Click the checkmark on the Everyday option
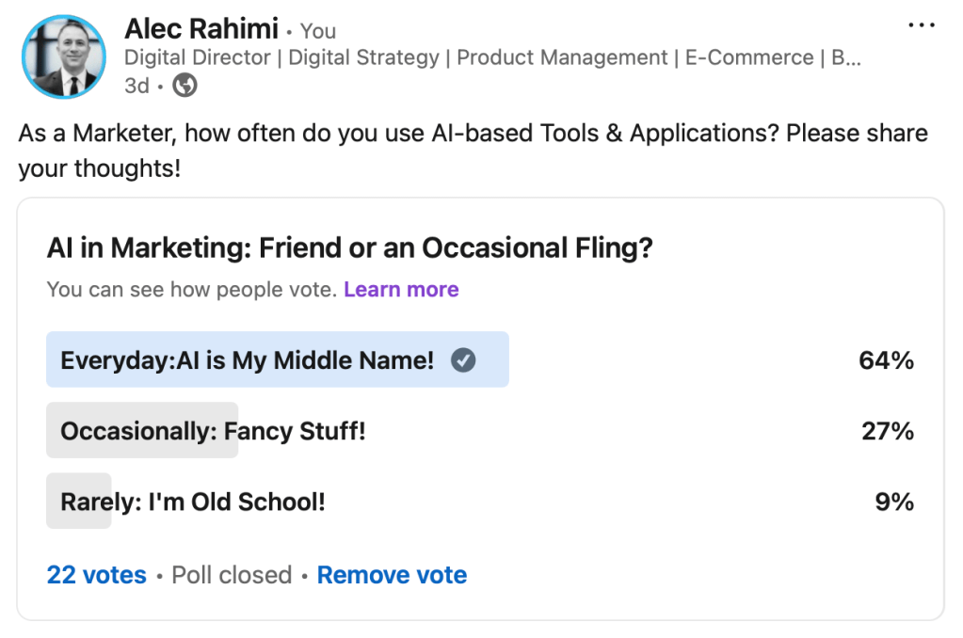The image size is (963, 638). coord(463,359)
